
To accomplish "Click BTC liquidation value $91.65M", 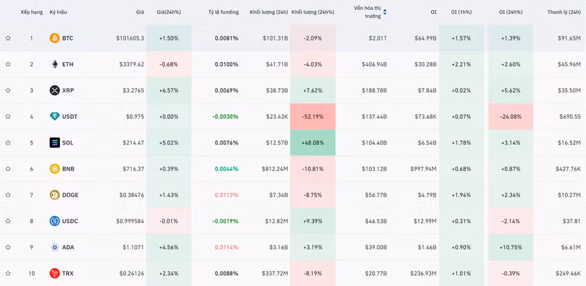I will (569, 38).
